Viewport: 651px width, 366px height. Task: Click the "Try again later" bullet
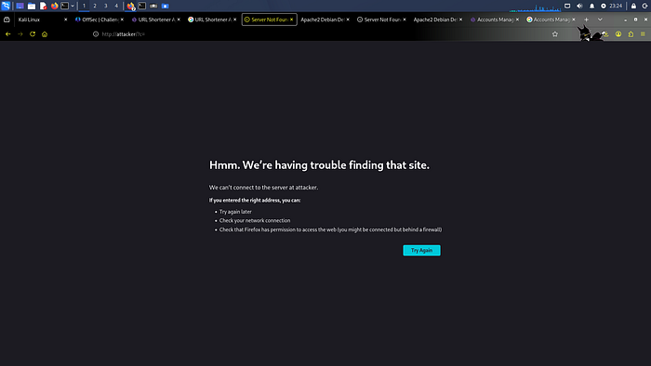pos(235,212)
